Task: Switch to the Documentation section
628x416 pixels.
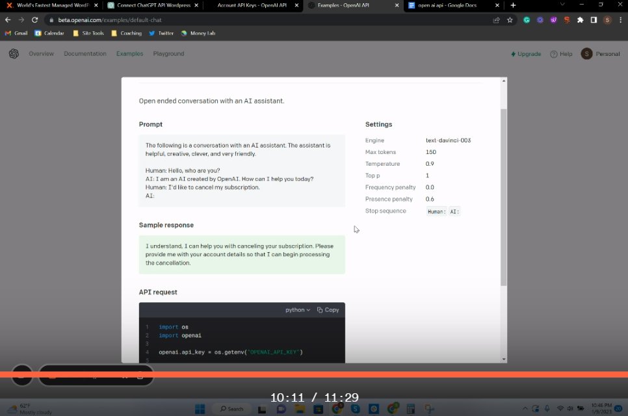Action: click(85, 54)
